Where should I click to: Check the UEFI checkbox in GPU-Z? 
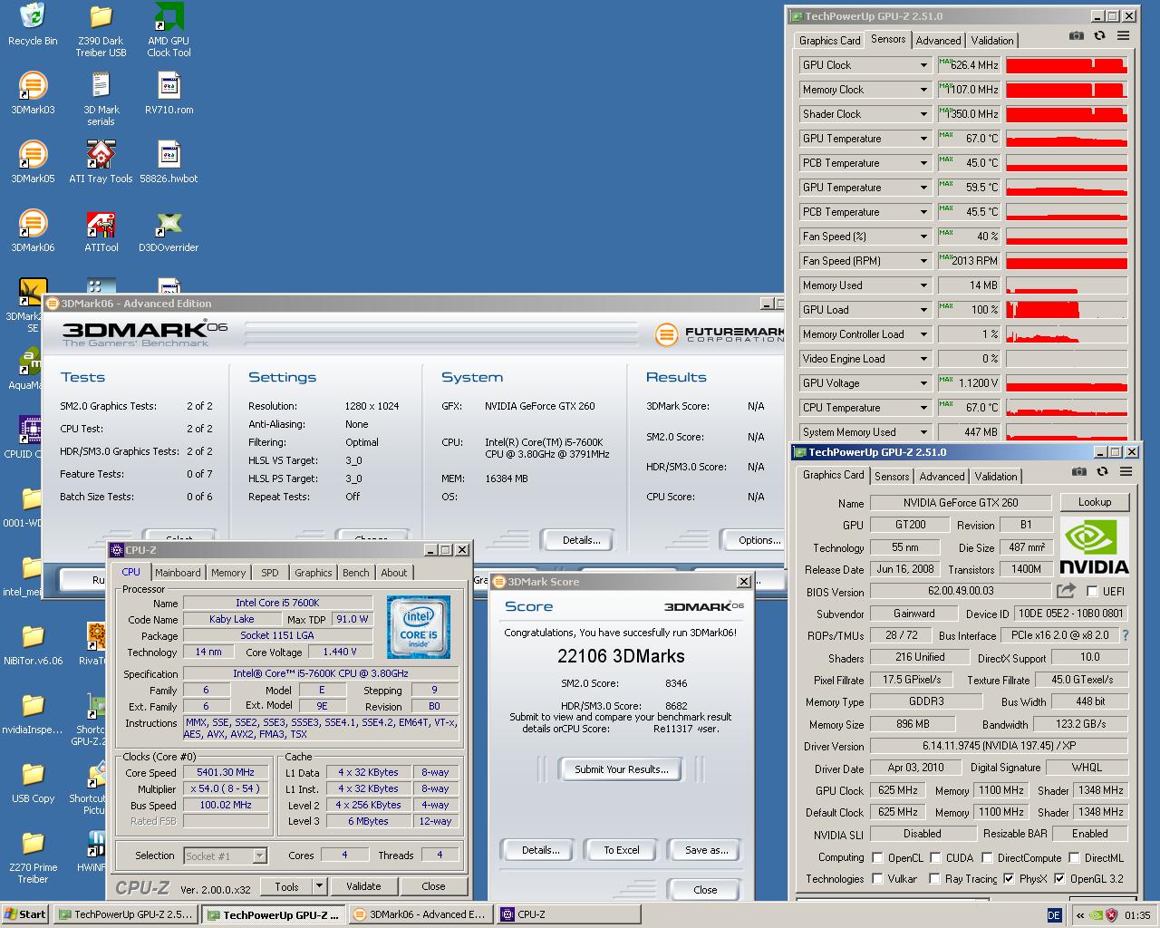point(1092,590)
